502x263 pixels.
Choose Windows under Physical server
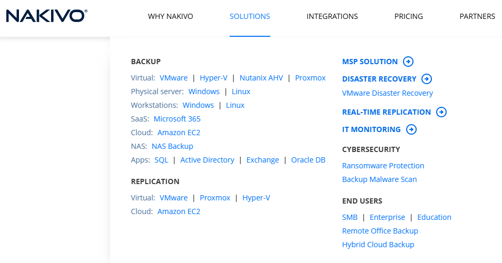[x=204, y=92]
